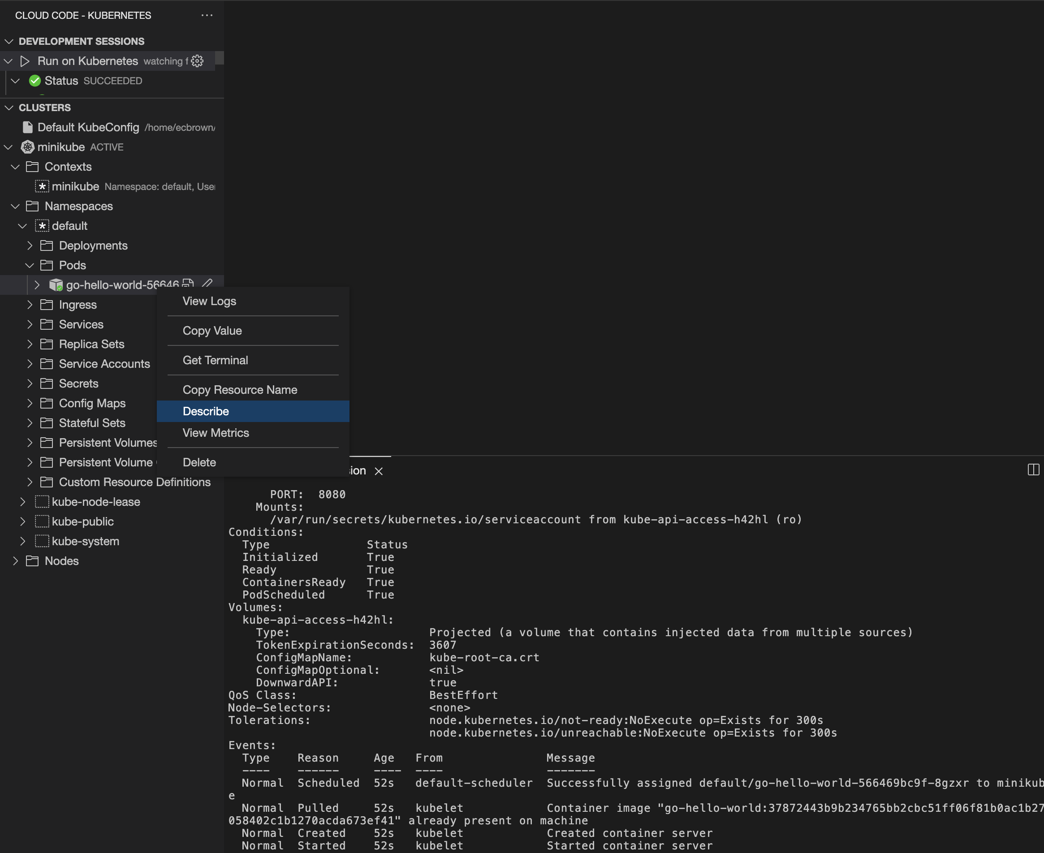The image size is (1044, 853).
Task: Click the Copy Resource Name option
Action: [x=239, y=389]
